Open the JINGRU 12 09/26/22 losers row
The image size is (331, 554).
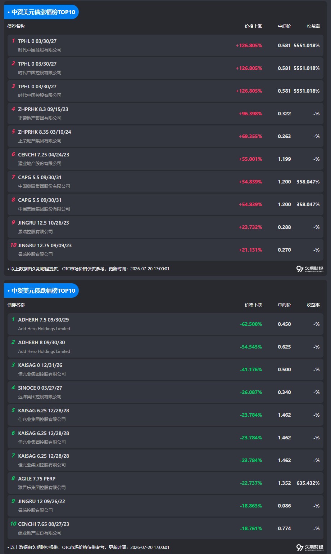coord(165,506)
